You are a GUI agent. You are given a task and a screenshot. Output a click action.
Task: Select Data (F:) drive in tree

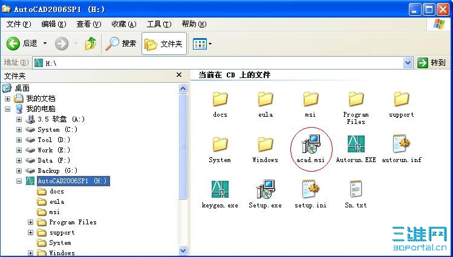point(54,161)
